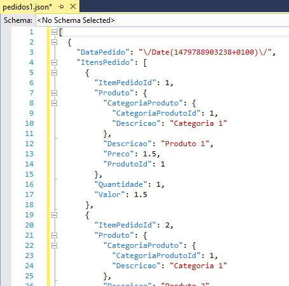
Task: Click the Date(1479788903238+0100) value
Action: coord(205,52)
